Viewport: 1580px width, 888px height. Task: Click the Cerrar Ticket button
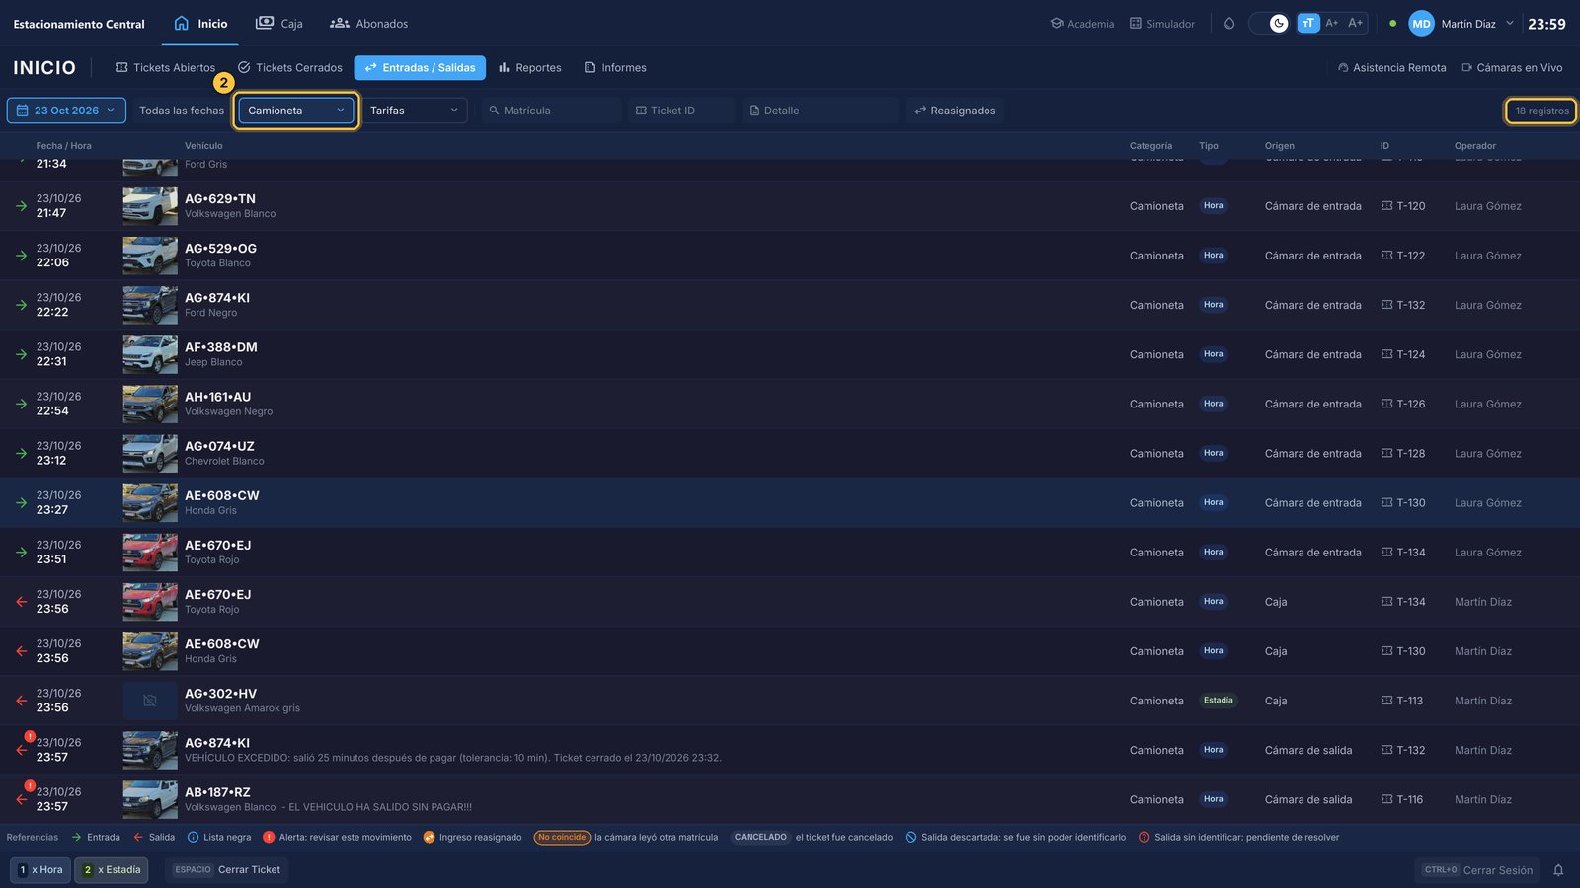(x=228, y=870)
